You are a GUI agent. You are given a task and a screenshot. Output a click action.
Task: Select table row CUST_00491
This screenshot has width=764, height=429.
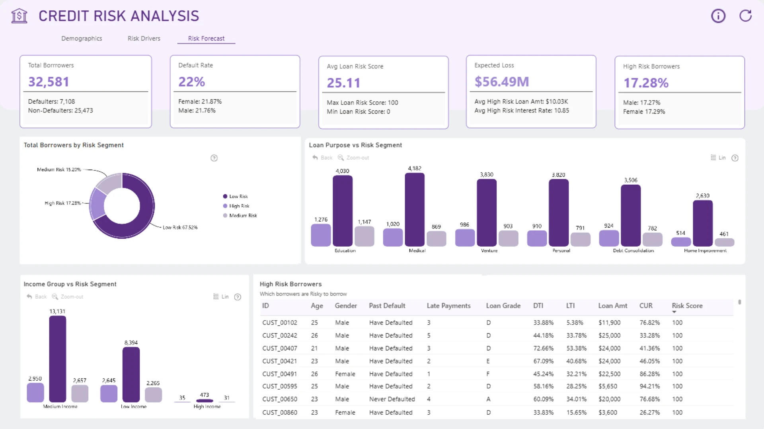click(x=497, y=374)
